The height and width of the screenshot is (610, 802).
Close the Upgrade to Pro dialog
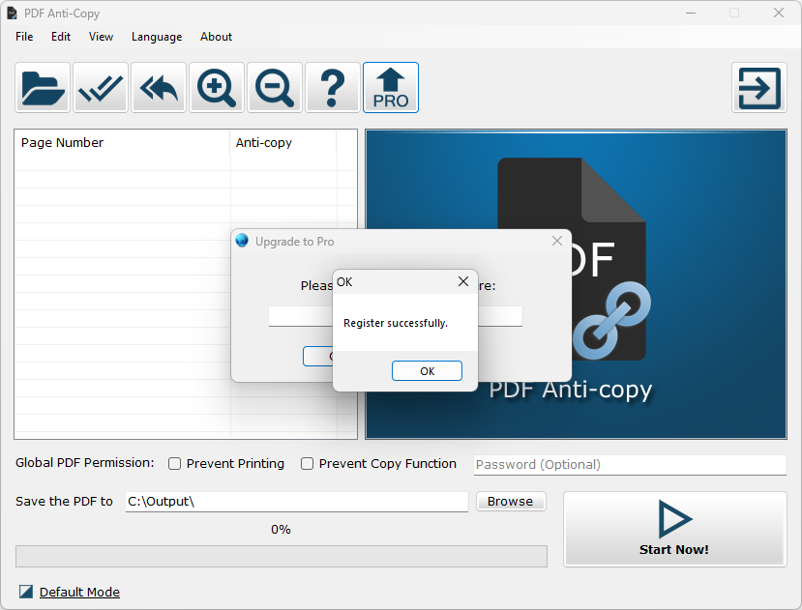557,241
